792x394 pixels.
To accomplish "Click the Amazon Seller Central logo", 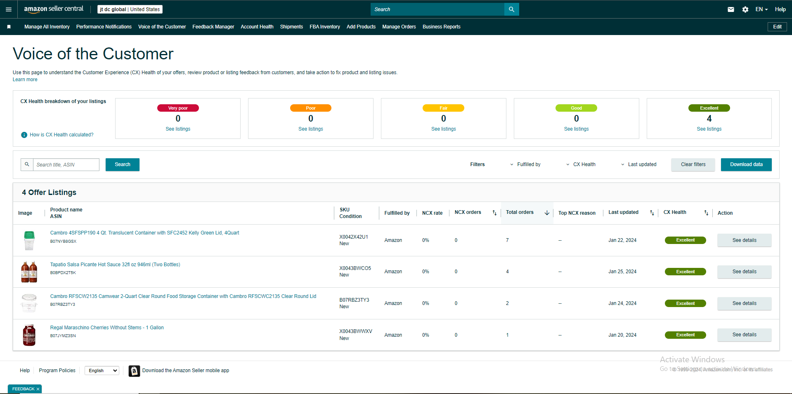I will point(54,9).
